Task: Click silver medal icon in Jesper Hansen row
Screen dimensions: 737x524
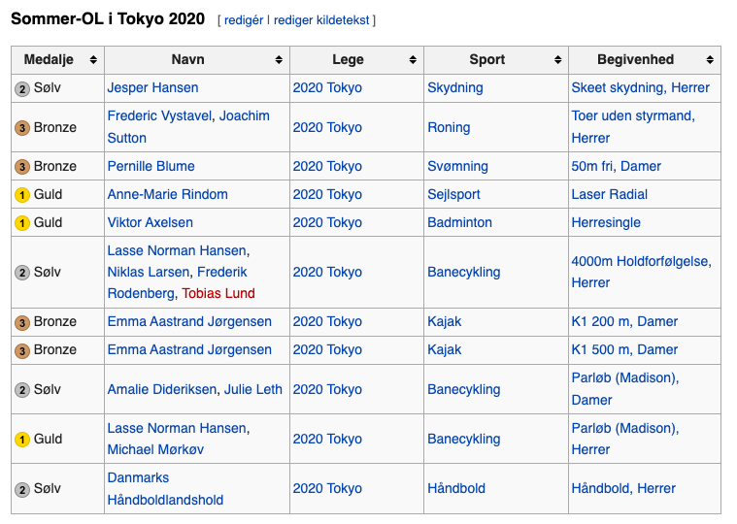Action: click(22, 88)
